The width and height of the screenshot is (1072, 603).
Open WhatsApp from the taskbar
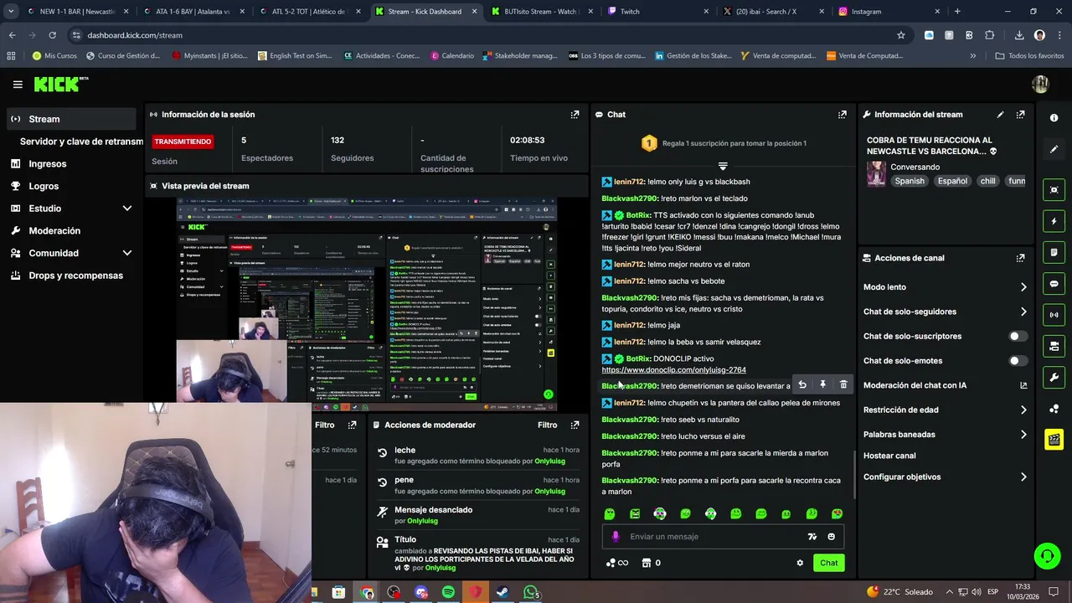531,593
